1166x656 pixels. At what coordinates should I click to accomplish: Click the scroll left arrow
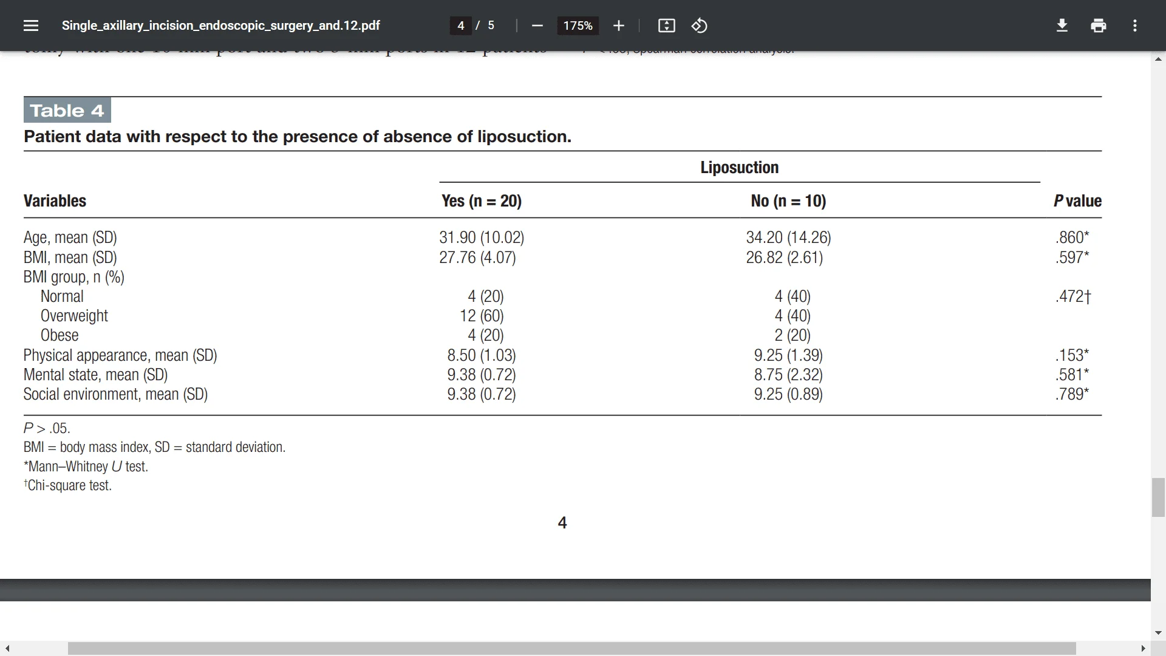7,649
